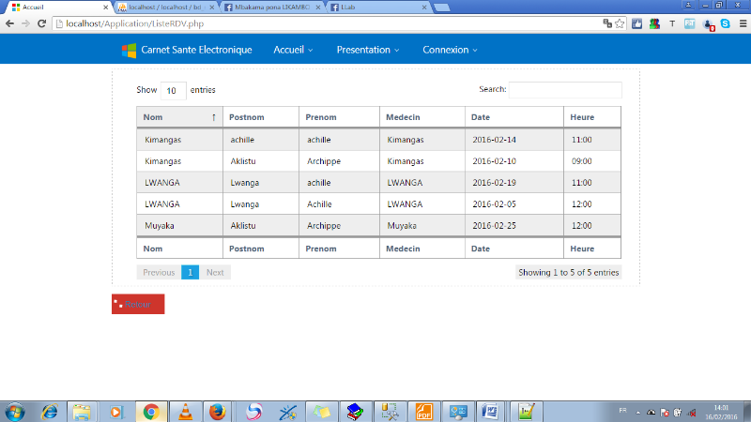Screen dimensions: 751x422
Task: Sort table by Nom header
Action: click(179, 117)
